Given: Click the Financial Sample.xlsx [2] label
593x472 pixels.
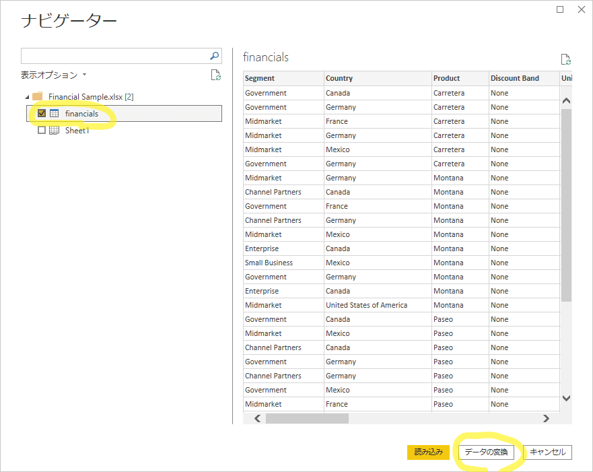Looking at the screenshot, I should coord(91,97).
